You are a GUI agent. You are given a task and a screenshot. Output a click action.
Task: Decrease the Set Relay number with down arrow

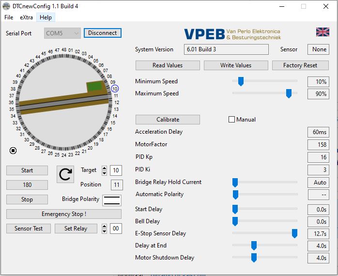point(104,231)
